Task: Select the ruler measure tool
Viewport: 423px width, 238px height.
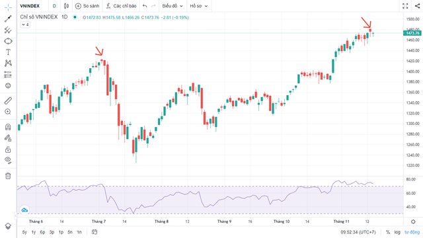Action: [x=8, y=100]
